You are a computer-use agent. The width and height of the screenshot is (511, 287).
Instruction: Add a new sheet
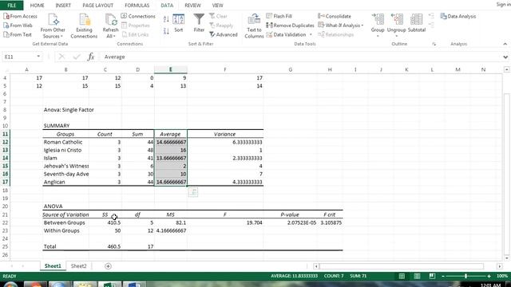coord(108,266)
